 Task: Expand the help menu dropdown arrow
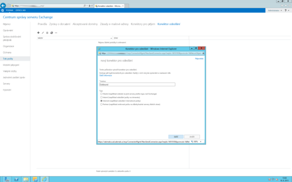pyautogui.click(x=288, y=10)
